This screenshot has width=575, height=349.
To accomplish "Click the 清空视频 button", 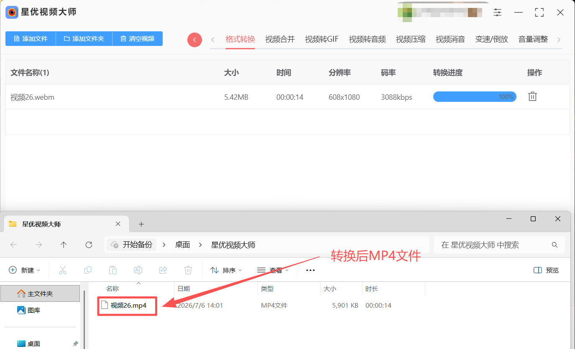I will (138, 38).
